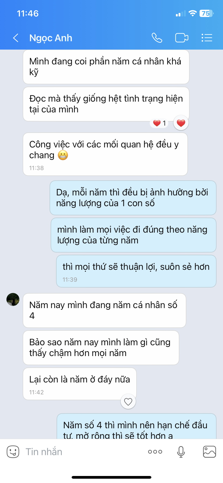Open the chat options list menu
The height and width of the screenshot is (483, 223).
(207, 38)
